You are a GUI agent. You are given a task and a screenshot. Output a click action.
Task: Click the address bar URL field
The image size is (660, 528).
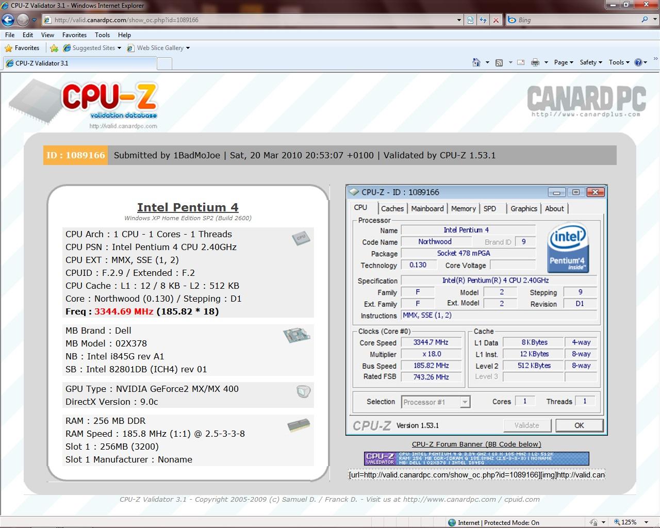[x=249, y=20]
